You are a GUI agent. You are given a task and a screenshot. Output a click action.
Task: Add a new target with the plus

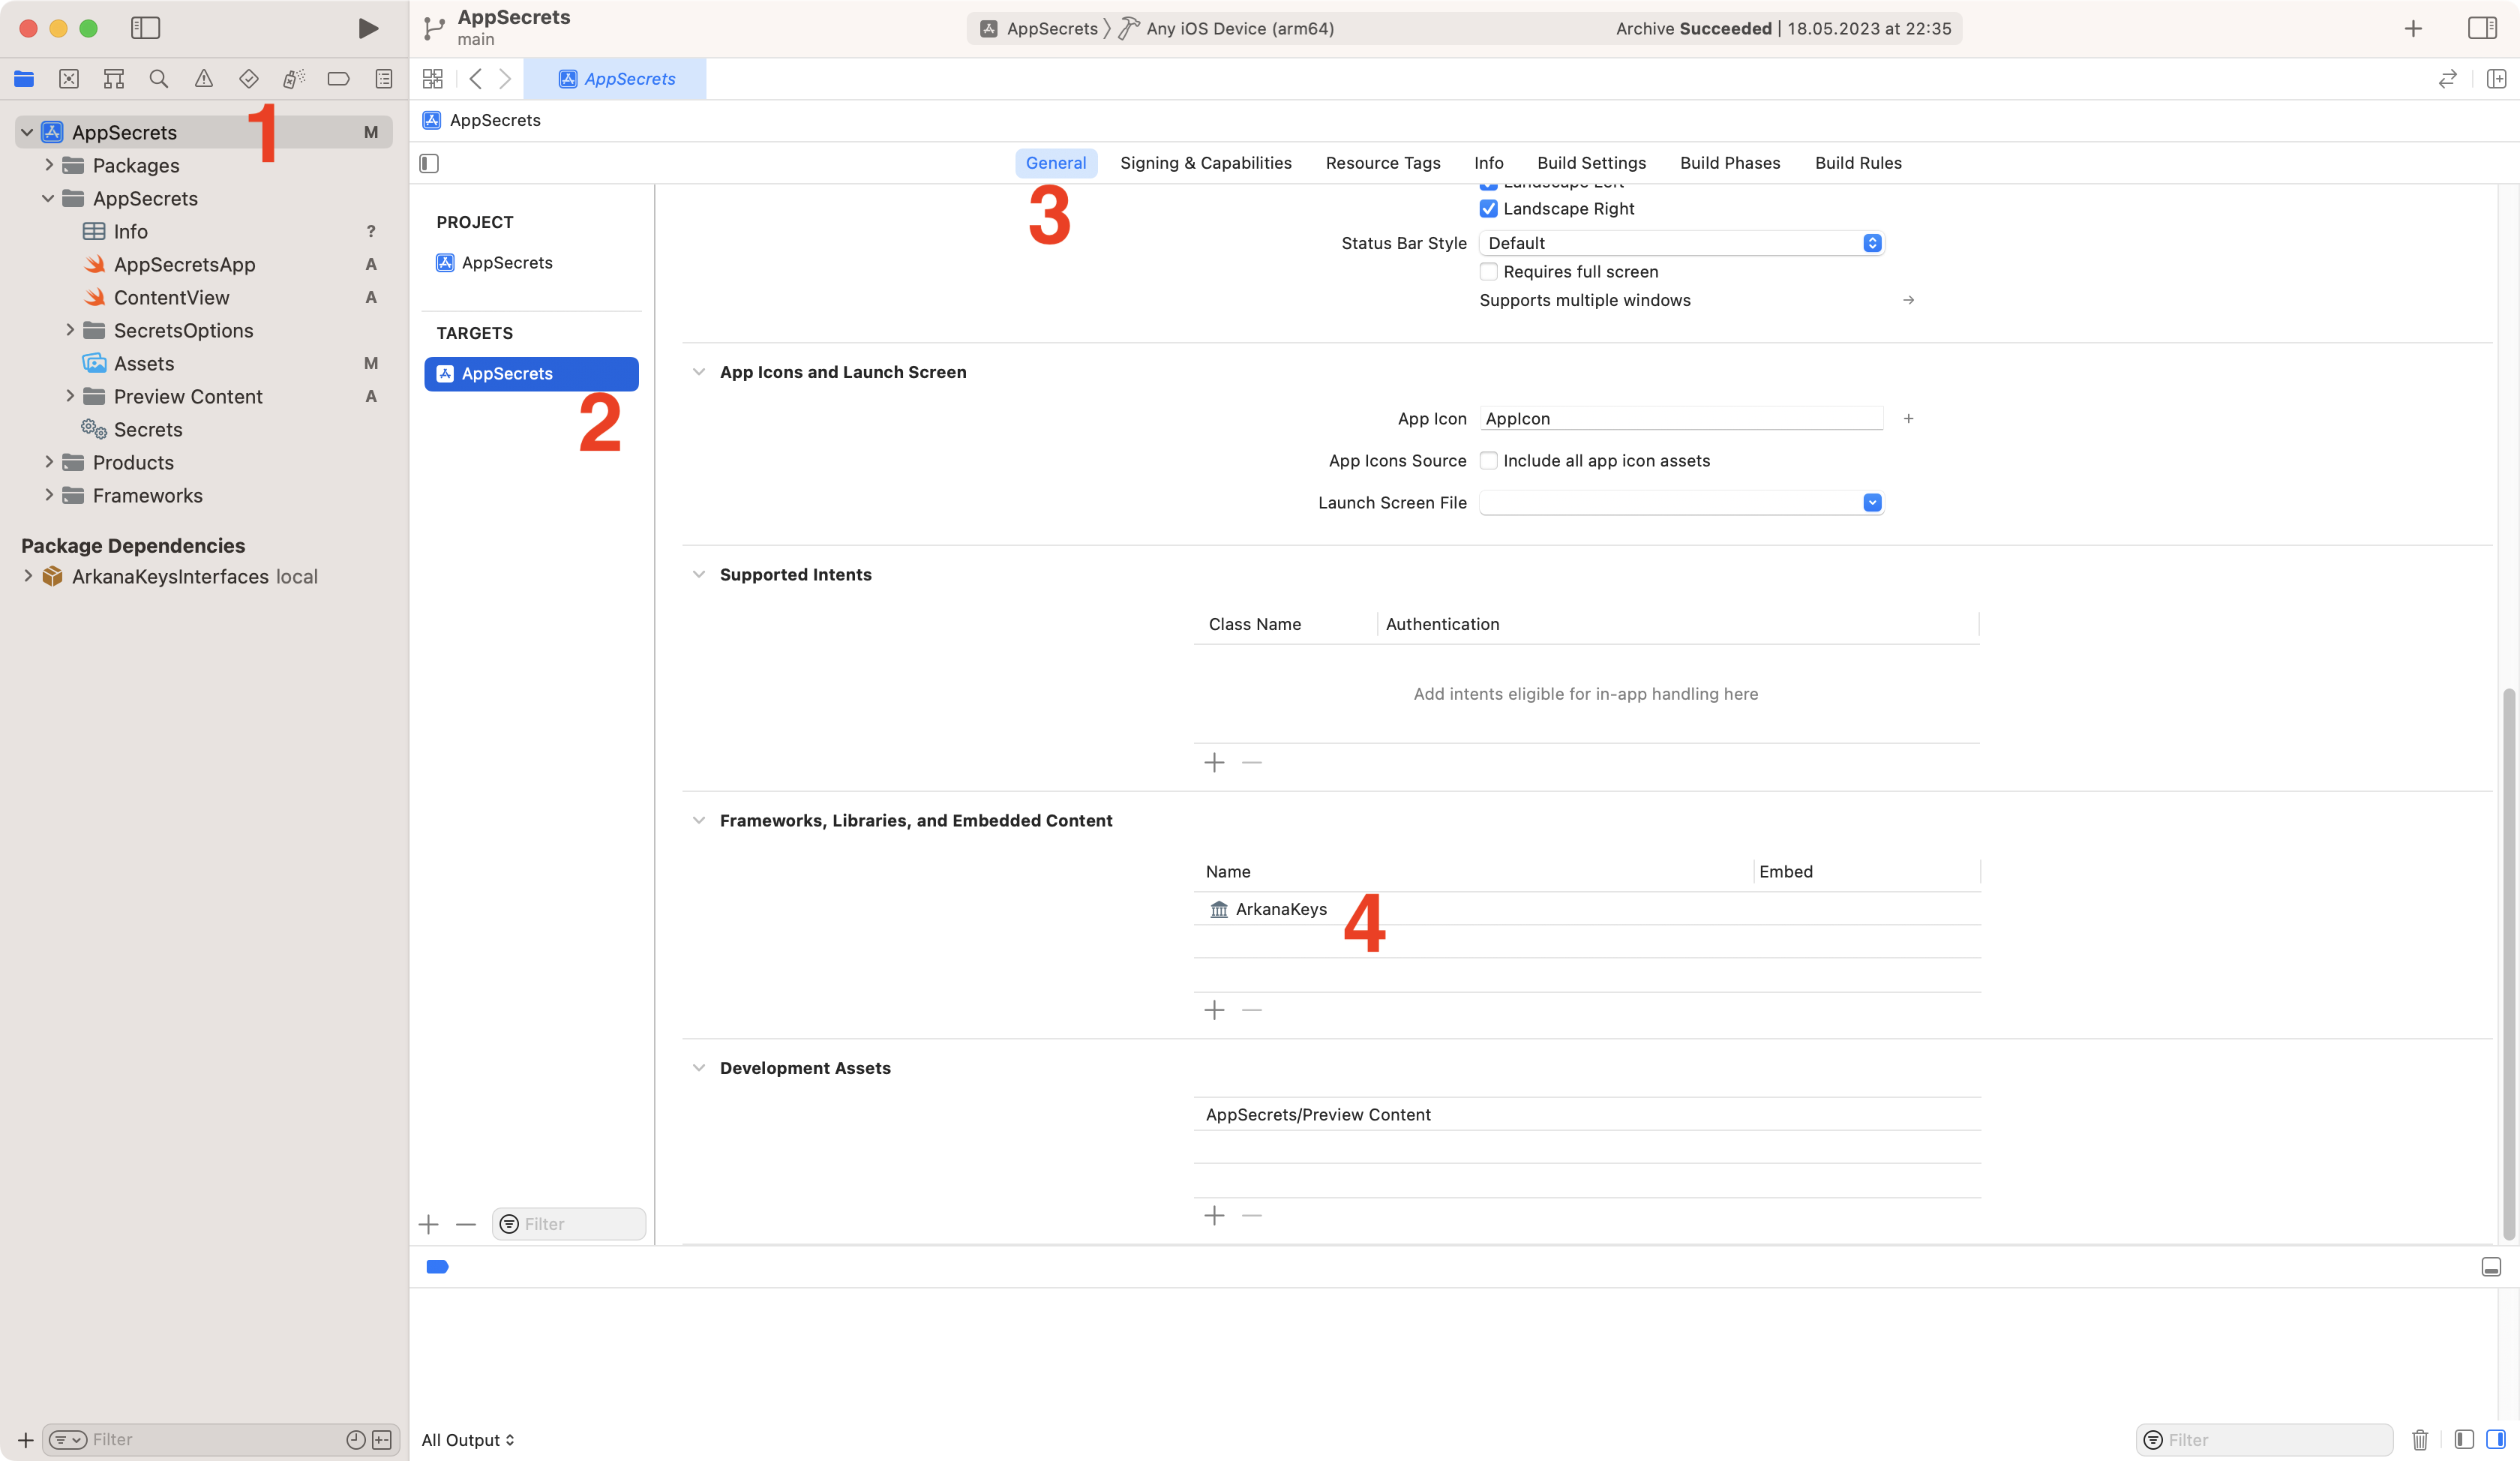[x=429, y=1224]
